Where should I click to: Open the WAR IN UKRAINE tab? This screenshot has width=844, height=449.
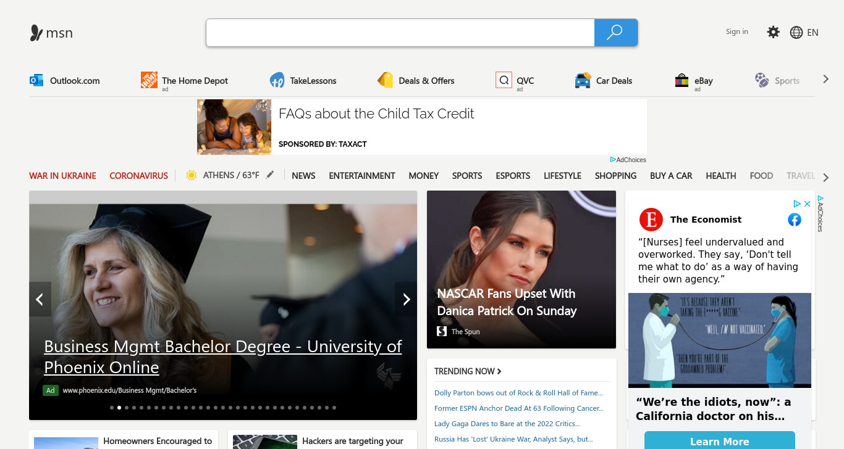click(x=62, y=176)
